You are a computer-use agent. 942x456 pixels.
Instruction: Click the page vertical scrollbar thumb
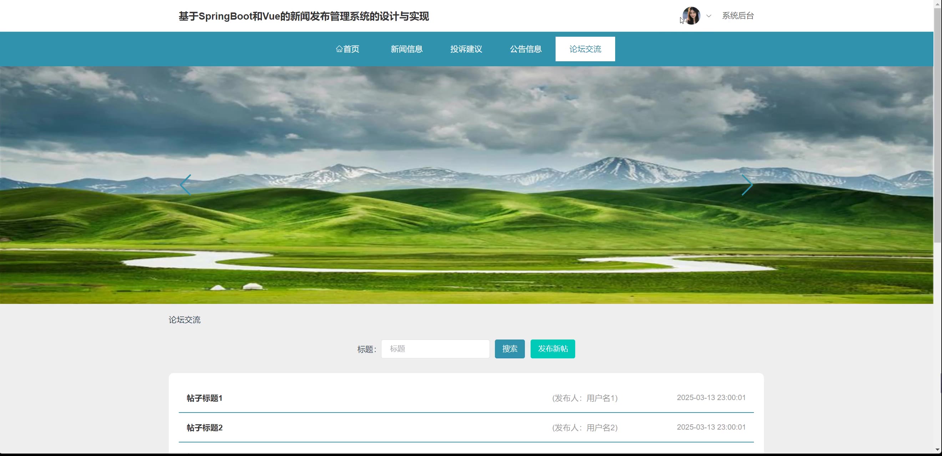(x=937, y=124)
